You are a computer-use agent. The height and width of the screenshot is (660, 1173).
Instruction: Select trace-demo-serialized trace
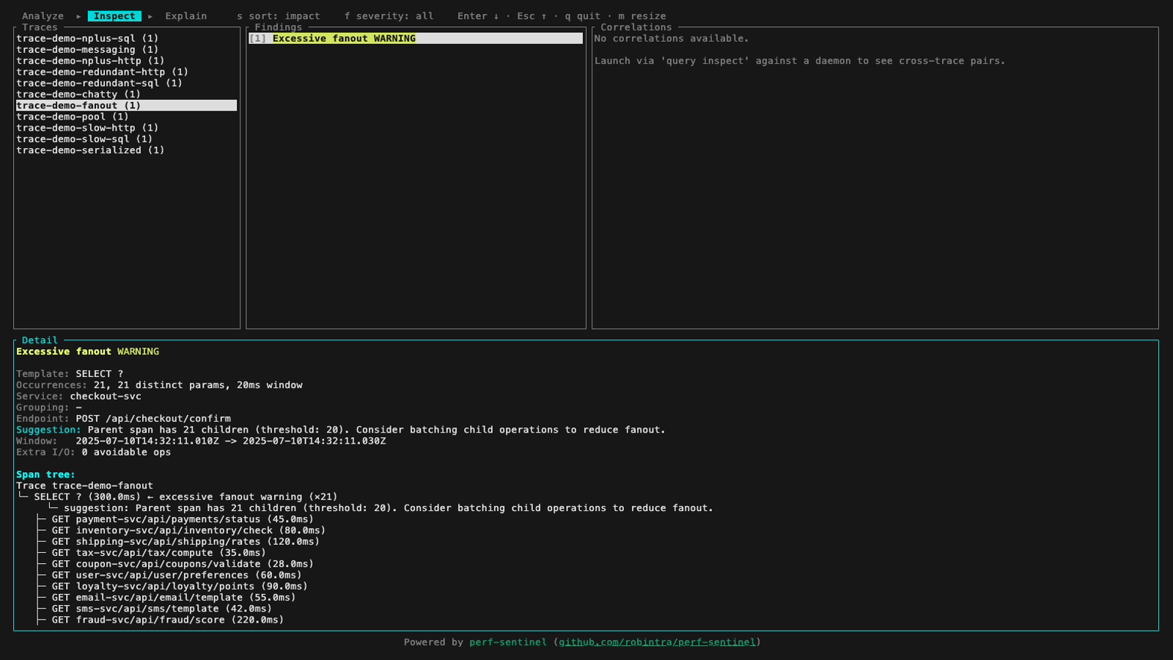[126, 150]
